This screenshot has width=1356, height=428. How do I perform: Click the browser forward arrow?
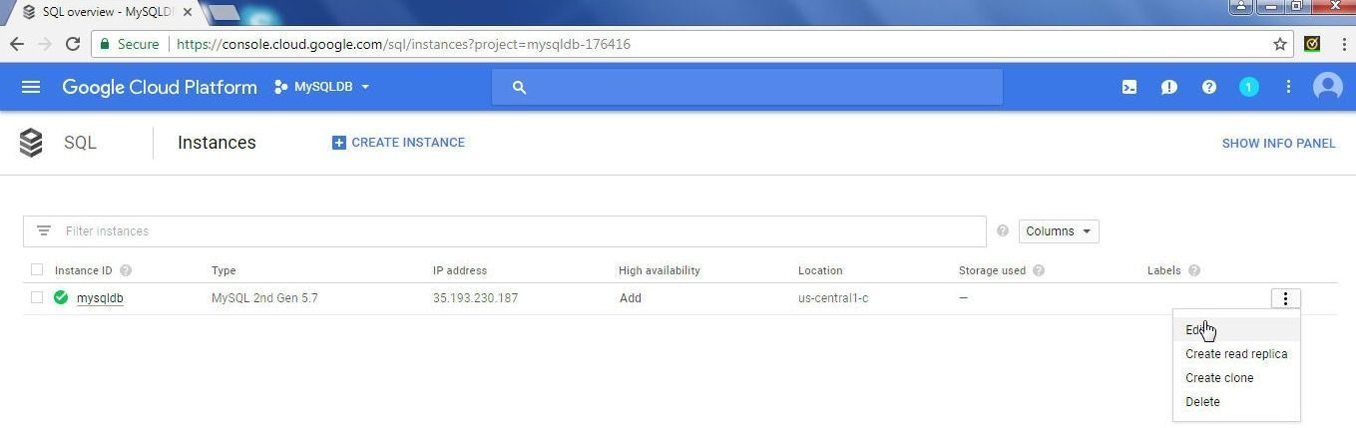45,44
